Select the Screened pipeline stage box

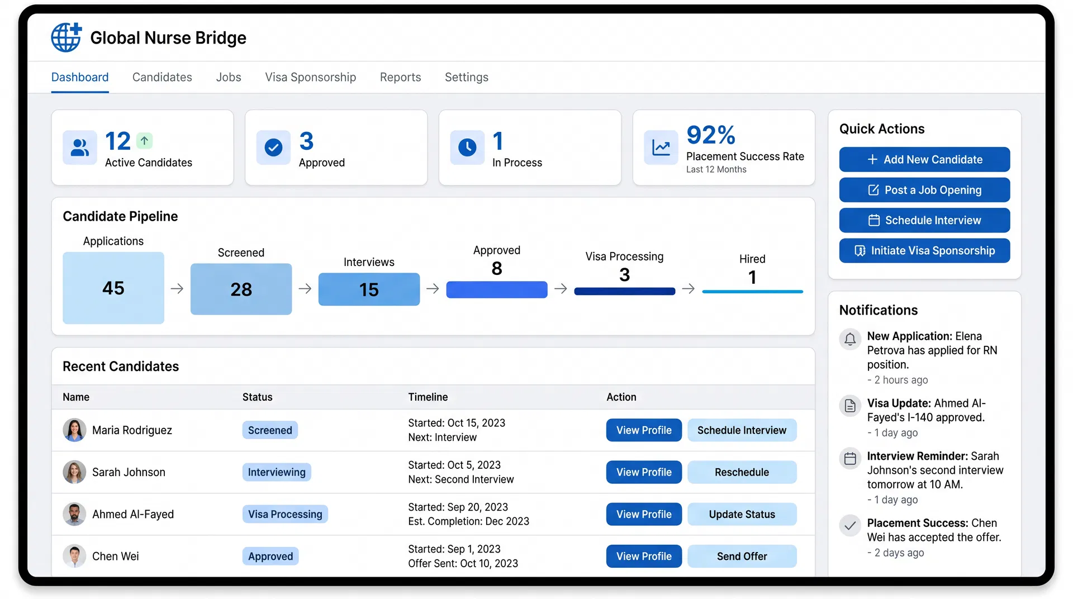[x=241, y=289]
